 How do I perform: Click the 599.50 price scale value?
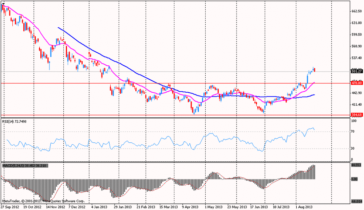coord(357,34)
